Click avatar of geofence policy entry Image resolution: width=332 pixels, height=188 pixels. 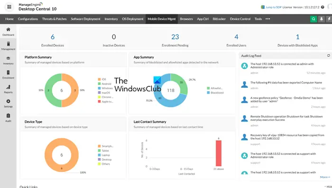click(x=244, y=100)
